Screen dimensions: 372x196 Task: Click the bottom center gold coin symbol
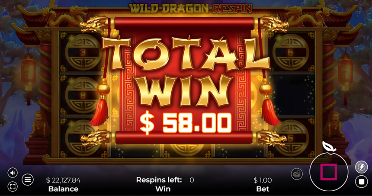point(186,149)
